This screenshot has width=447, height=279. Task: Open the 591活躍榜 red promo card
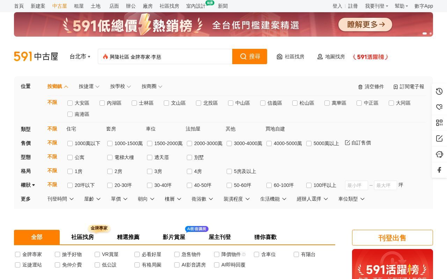click(393, 264)
